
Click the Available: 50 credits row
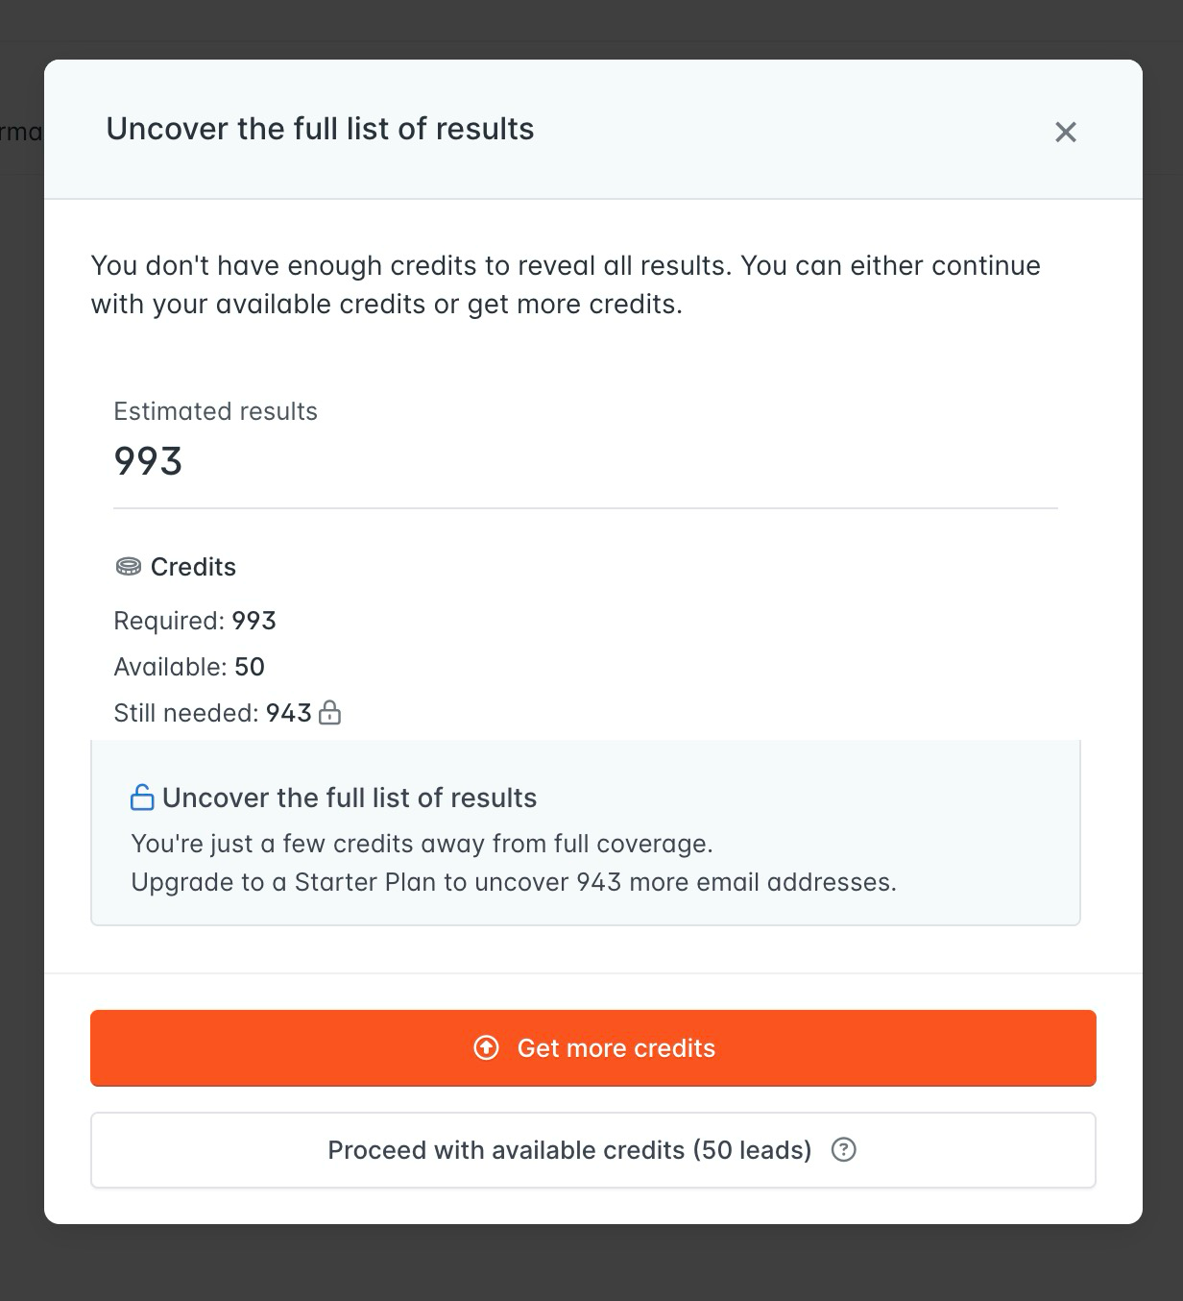tap(189, 667)
